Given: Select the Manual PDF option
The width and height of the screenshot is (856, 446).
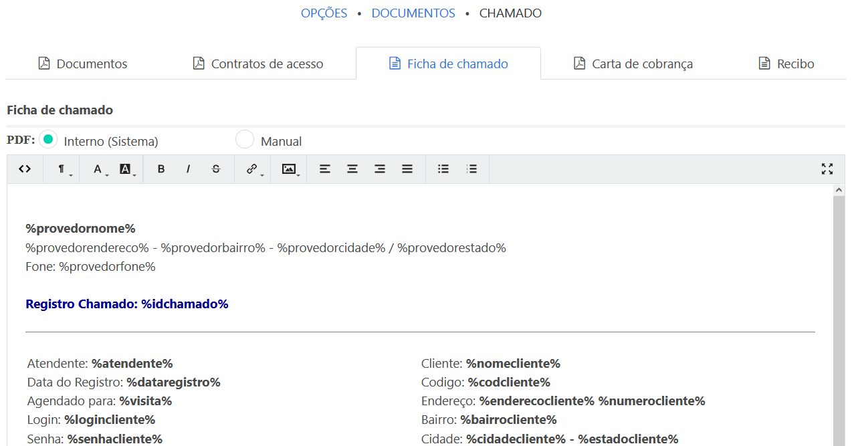Looking at the screenshot, I should pyautogui.click(x=245, y=139).
